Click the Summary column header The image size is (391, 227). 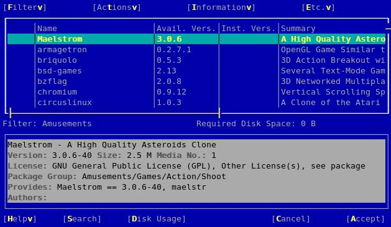pos(298,29)
